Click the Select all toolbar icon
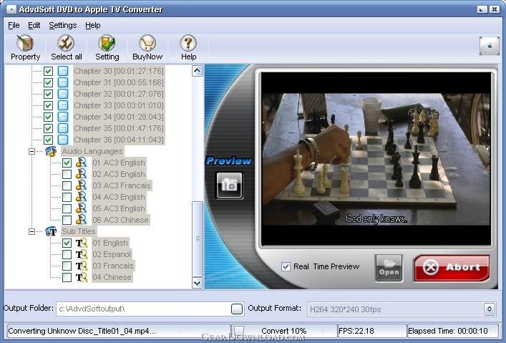Image resolution: width=506 pixels, height=343 pixels. [66, 43]
